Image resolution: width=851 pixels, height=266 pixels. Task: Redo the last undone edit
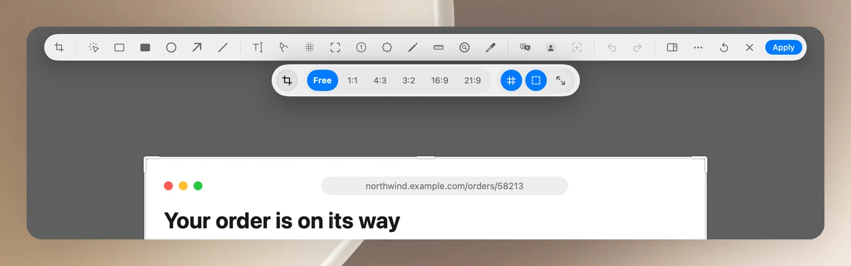[637, 47]
